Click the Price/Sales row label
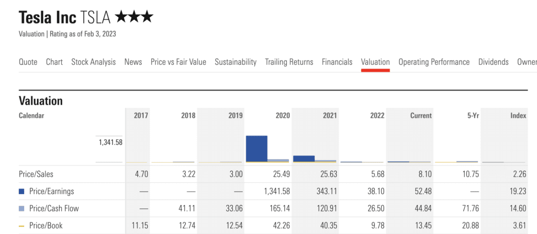 click(x=36, y=174)
